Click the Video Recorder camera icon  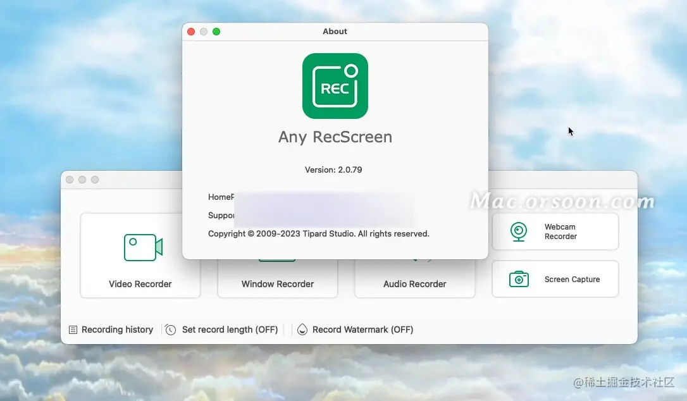[143, 247]
